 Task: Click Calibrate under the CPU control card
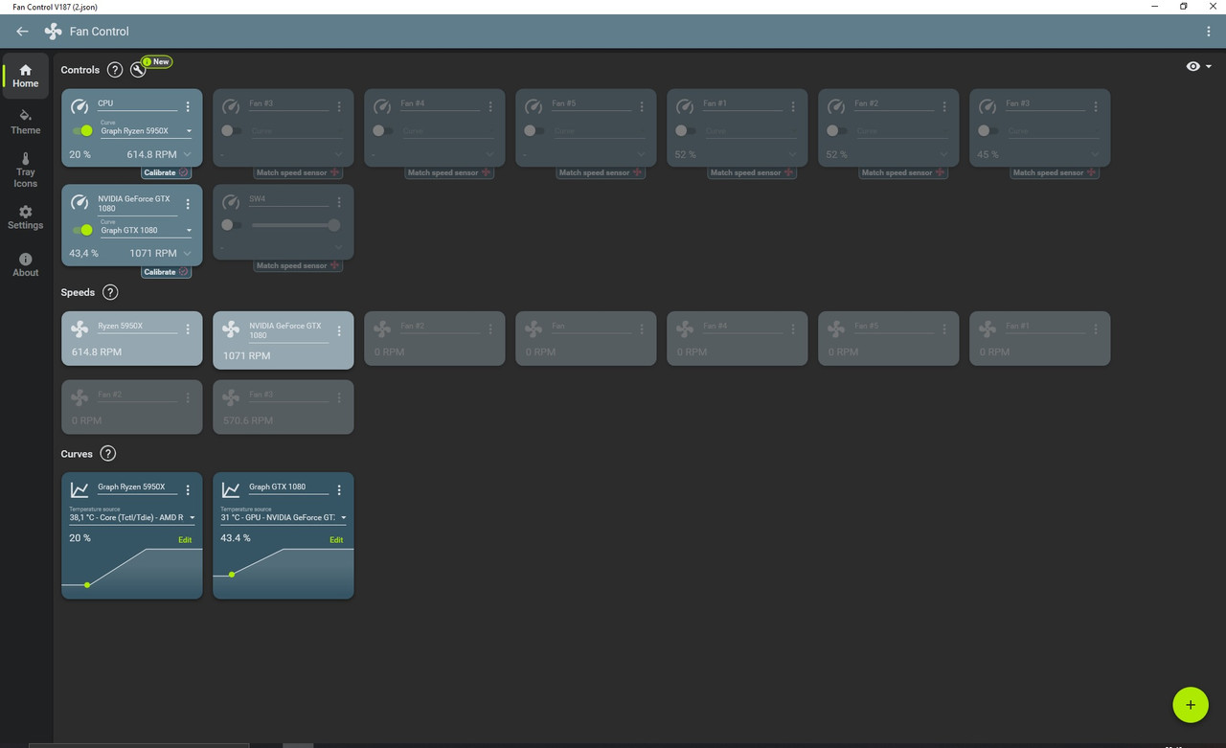click(x=167, y=173)
